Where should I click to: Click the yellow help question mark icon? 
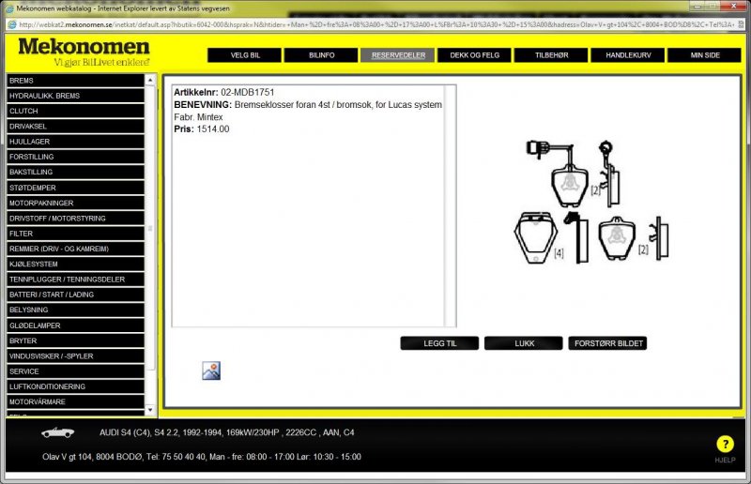click(x=724, y=445)
